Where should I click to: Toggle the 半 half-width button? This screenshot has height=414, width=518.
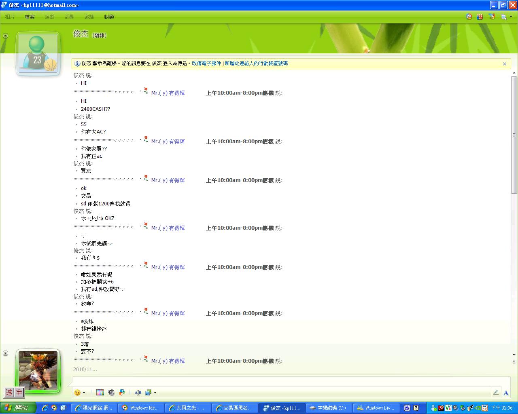[19, 392]
